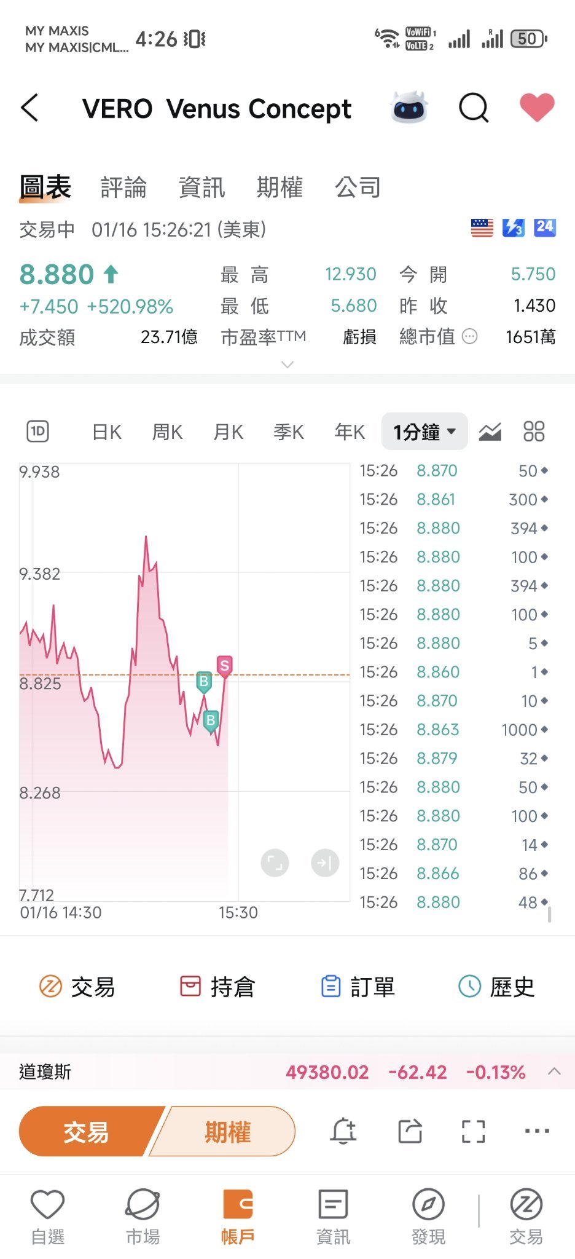575x1259 pixels.
Task: Switch to the 期權 top tab
Action: (x=280, y=187)
